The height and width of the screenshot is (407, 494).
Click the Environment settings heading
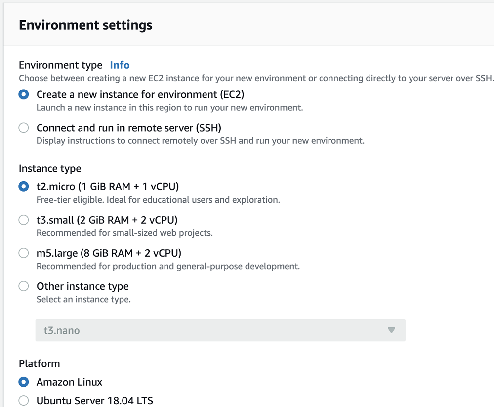point(85,25)
